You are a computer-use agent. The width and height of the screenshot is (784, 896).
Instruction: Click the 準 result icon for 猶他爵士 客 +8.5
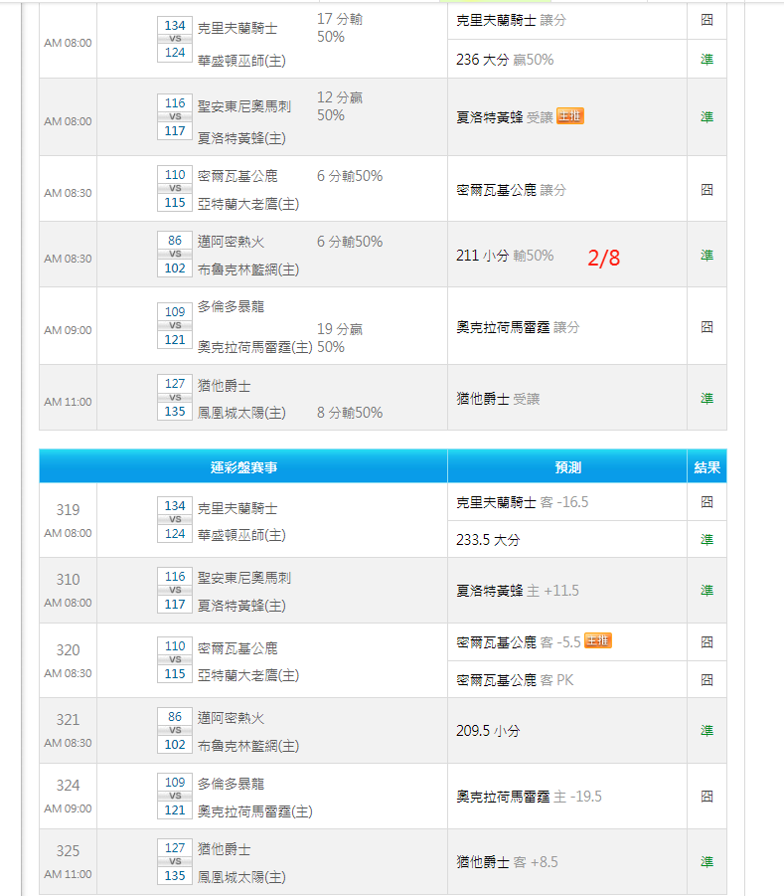tap(706, 862)
